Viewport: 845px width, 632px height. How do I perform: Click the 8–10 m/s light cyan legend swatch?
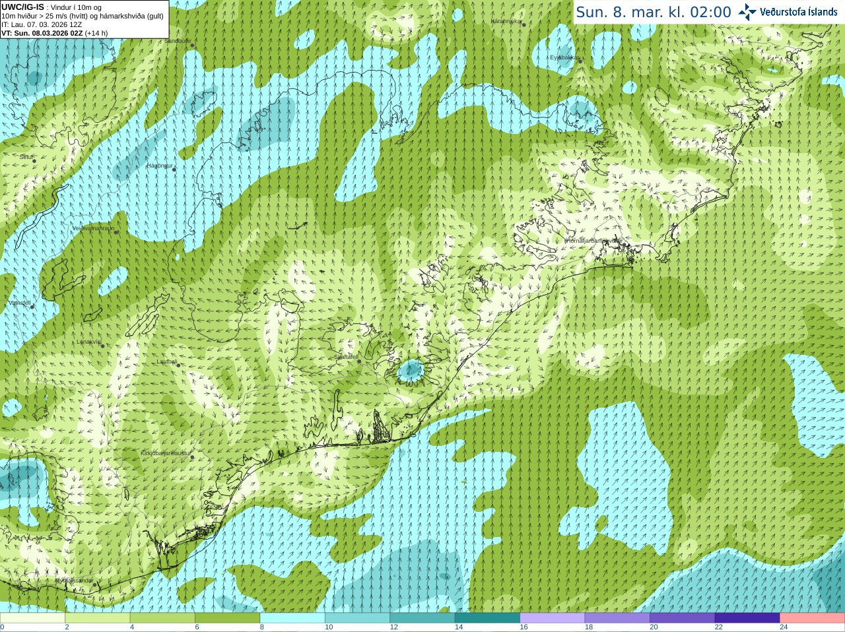pos(292,618)
